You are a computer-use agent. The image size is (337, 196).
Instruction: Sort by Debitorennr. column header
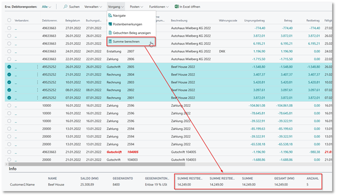click(x=50, y=21)
